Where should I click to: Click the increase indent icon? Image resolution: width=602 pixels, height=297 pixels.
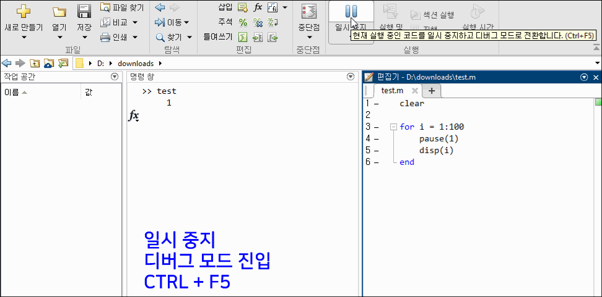(x=258, y=37)
